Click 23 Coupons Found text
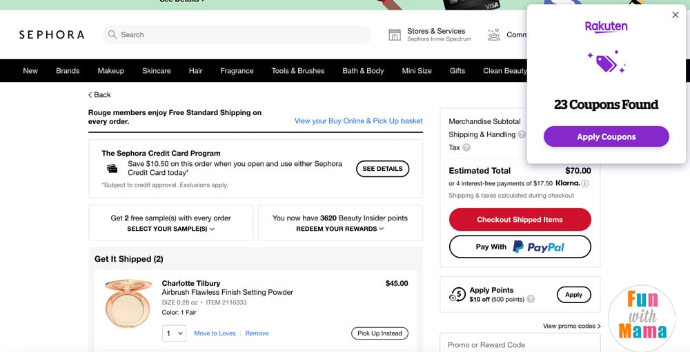This screenshot has width=690, height=352. pos(607,105)
